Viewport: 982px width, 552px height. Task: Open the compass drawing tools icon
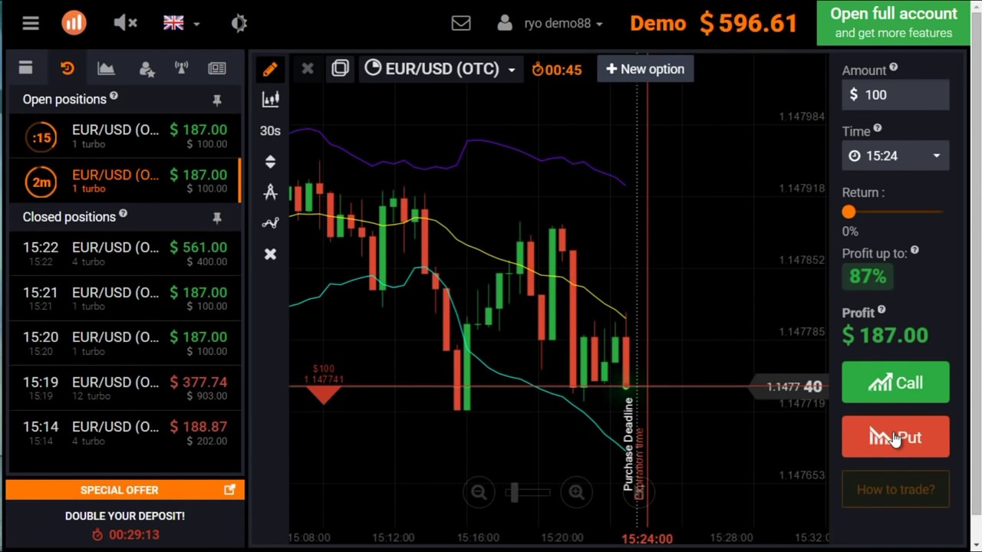pos(270,192)
